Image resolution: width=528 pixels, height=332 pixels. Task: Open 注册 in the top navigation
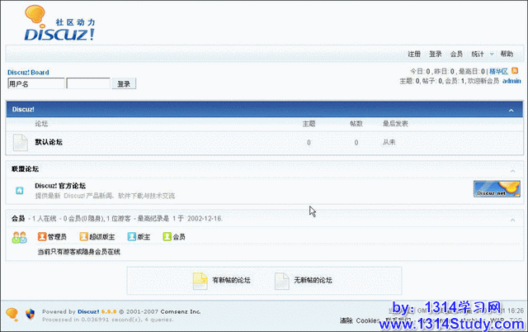(x=414, y=54)
